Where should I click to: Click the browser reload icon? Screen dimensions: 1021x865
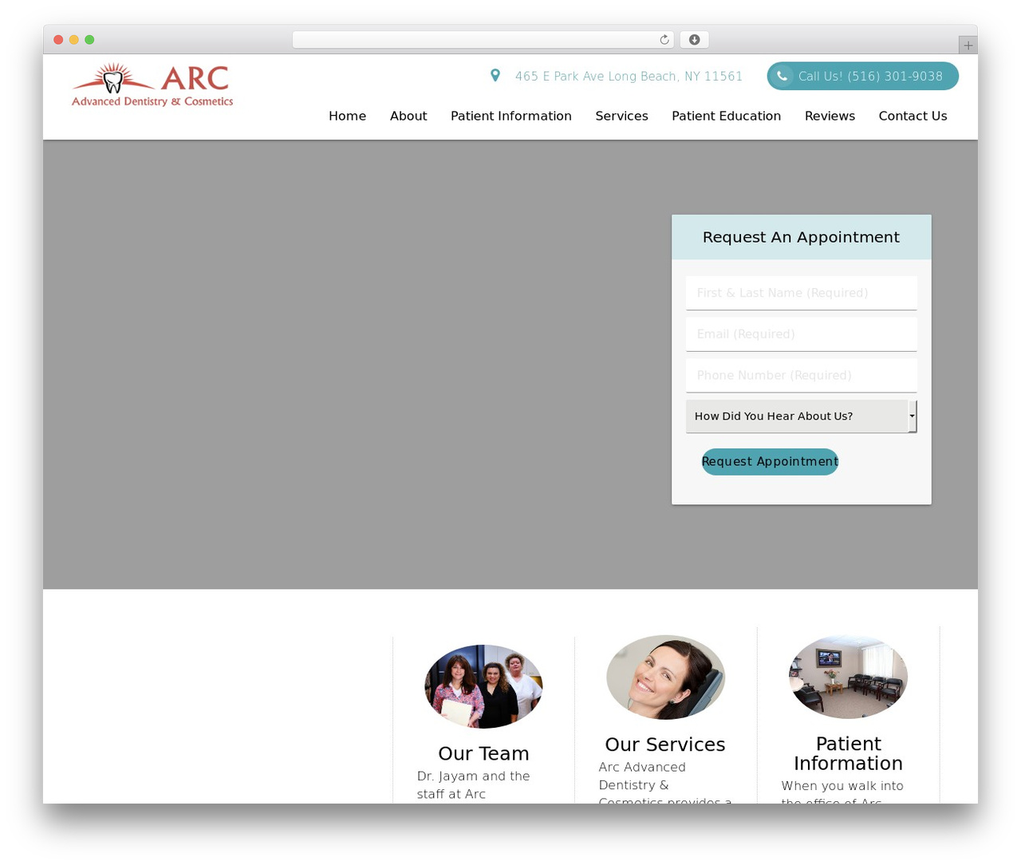pyautogui.click(x=664, y=40)
